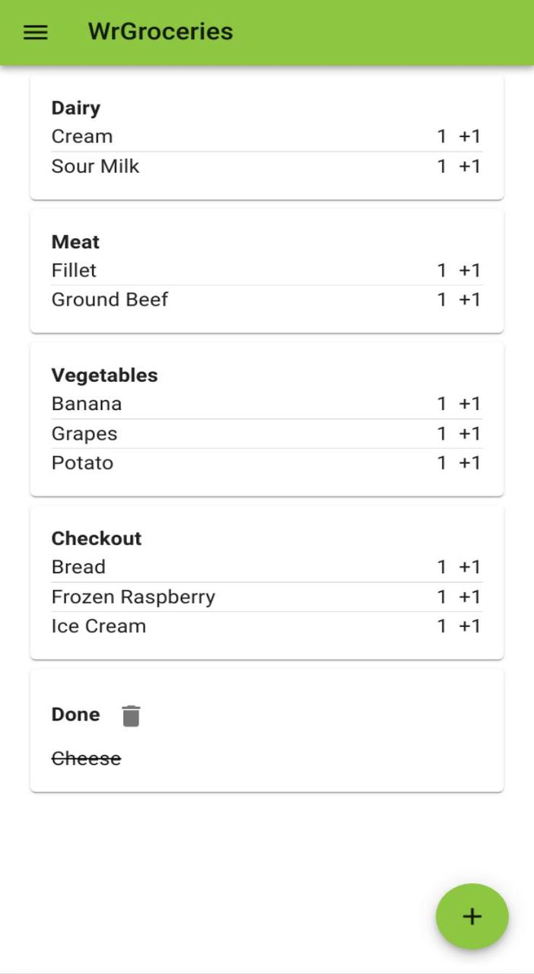534x974 pixels.
Task: Open the Vegetables section
Action: 104,374
